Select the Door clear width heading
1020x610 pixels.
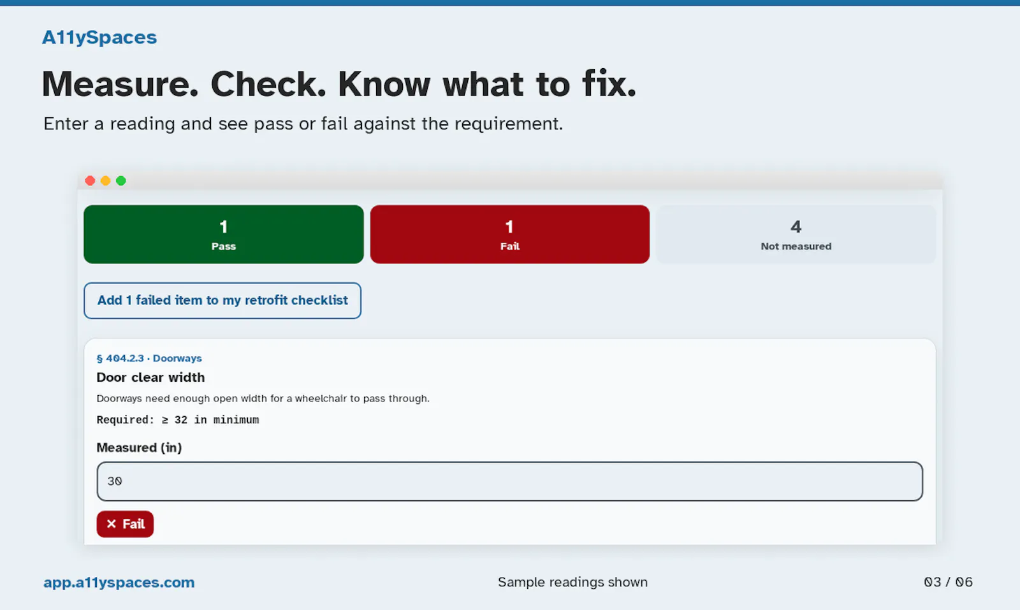pyautogui.click(x=150, y=377)
